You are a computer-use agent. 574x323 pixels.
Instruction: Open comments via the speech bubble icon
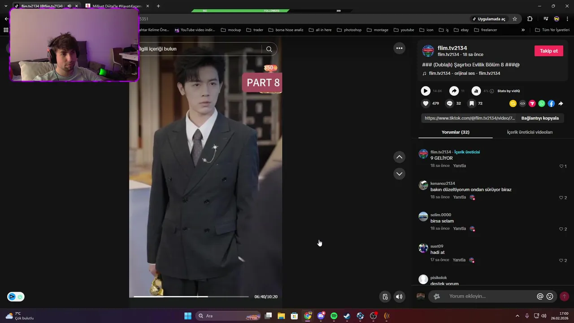449,103
